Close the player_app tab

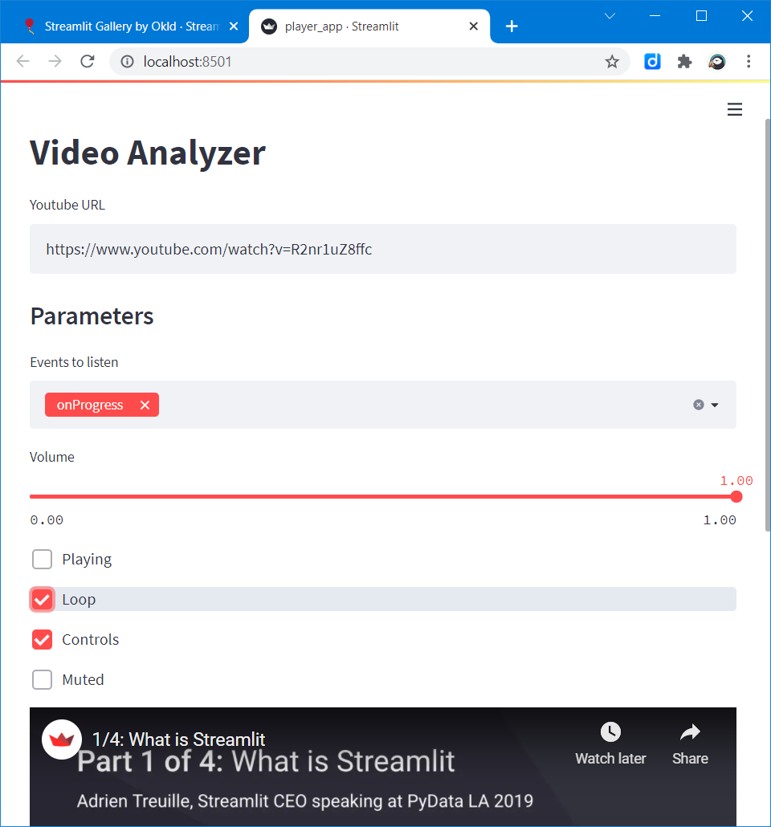473,26
